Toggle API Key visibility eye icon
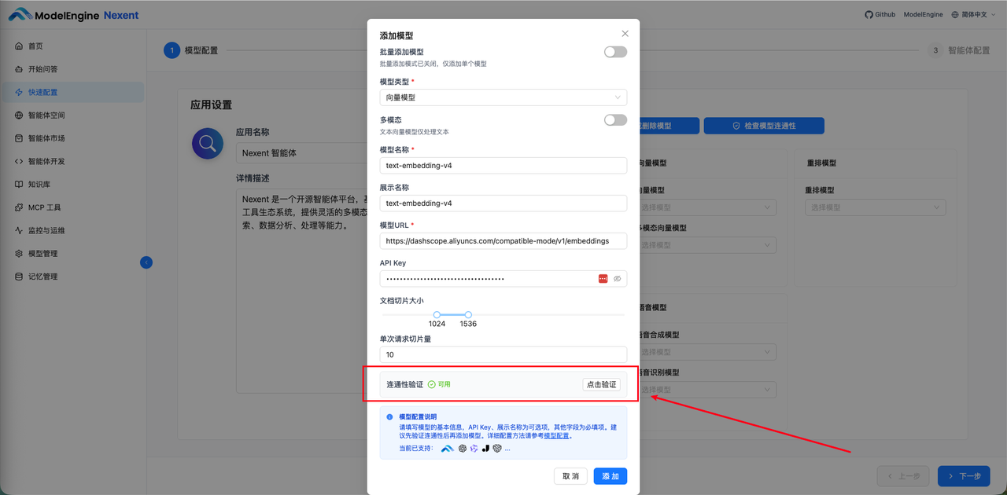Screen dimensions: 1007x495 617,278
